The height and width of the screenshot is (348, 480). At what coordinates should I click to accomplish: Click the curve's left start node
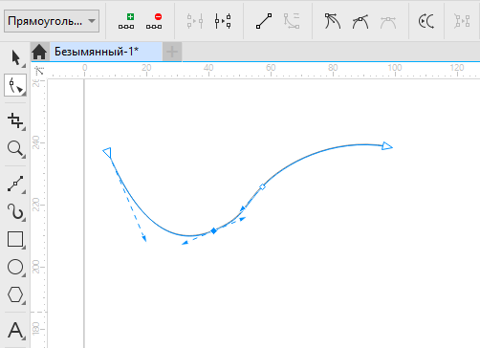coord(107,152)
